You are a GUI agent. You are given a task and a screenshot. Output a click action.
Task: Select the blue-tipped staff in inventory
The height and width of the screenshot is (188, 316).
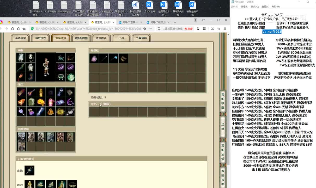[113, 58]
